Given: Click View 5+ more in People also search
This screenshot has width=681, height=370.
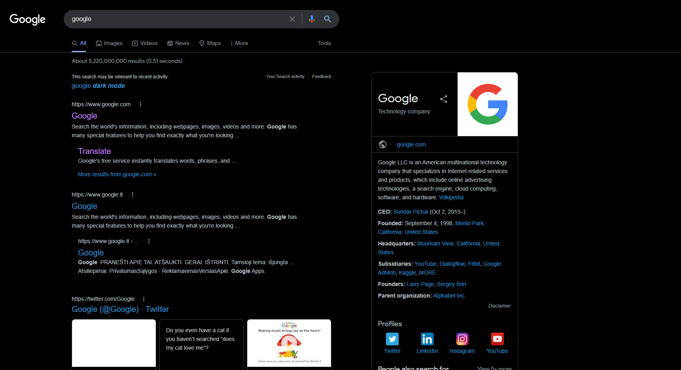Looking at the screenshot, I should [x=495, y=368].
